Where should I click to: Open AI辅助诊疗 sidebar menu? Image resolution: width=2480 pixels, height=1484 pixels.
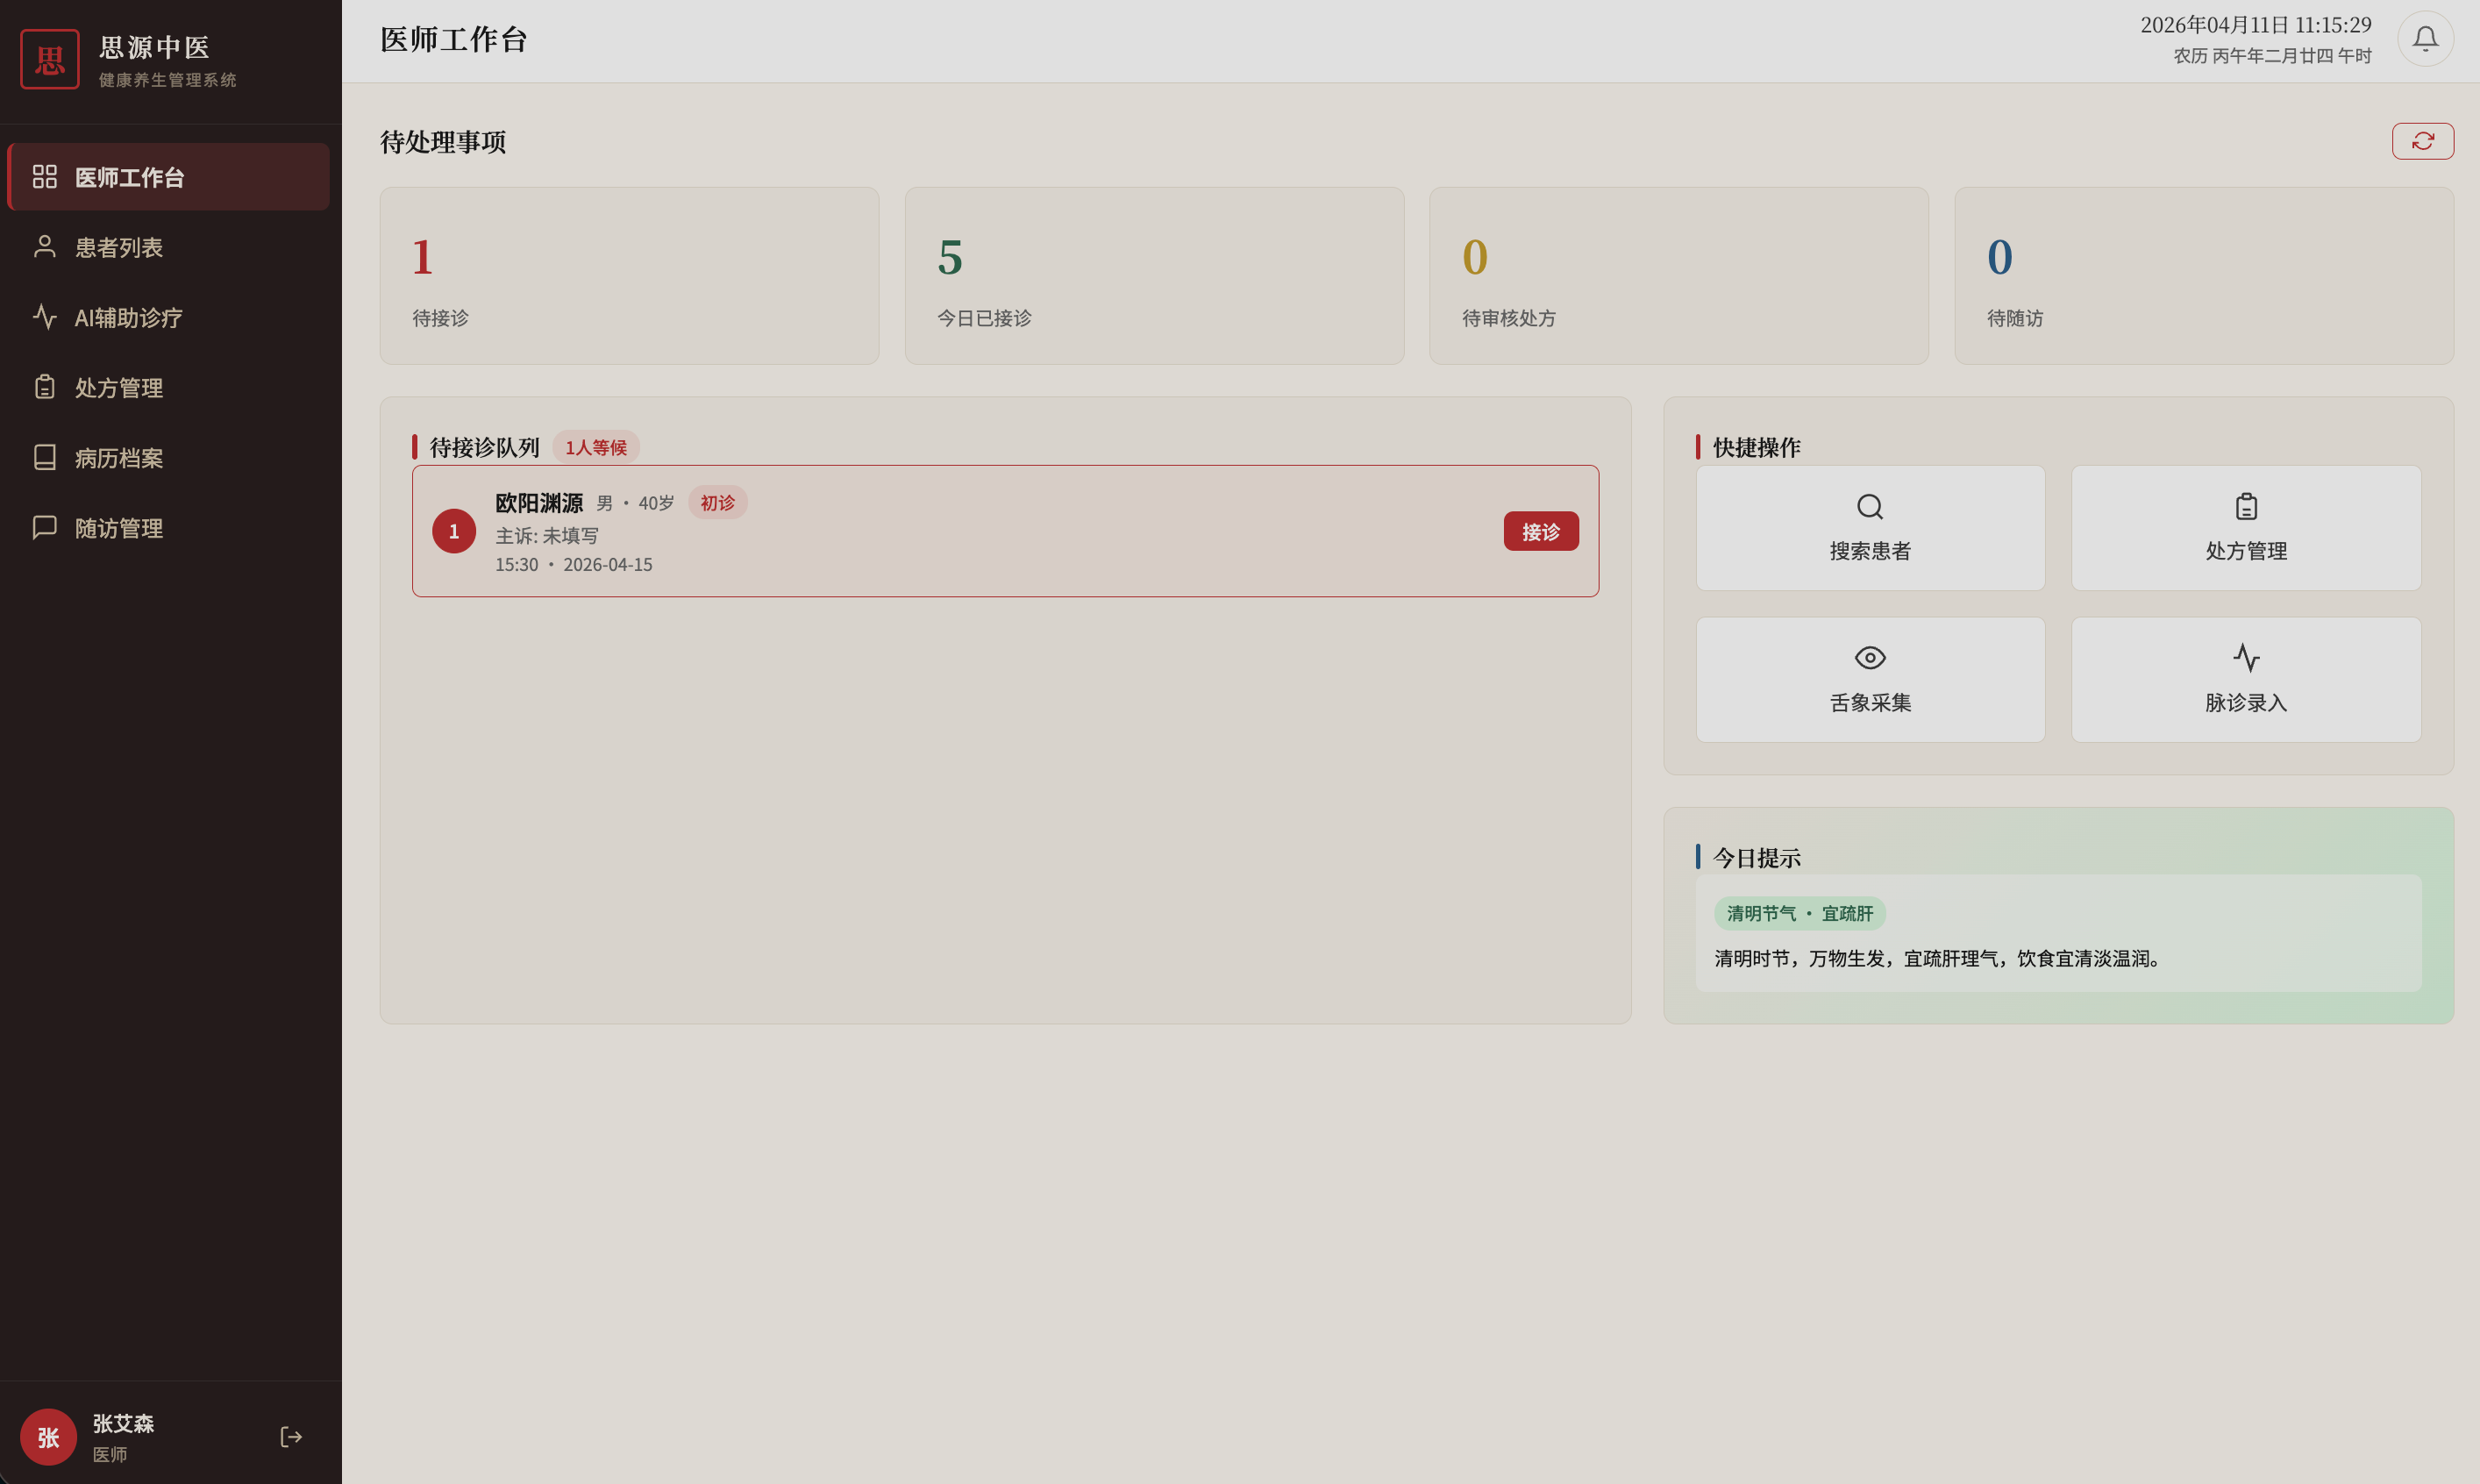(128, 317)
